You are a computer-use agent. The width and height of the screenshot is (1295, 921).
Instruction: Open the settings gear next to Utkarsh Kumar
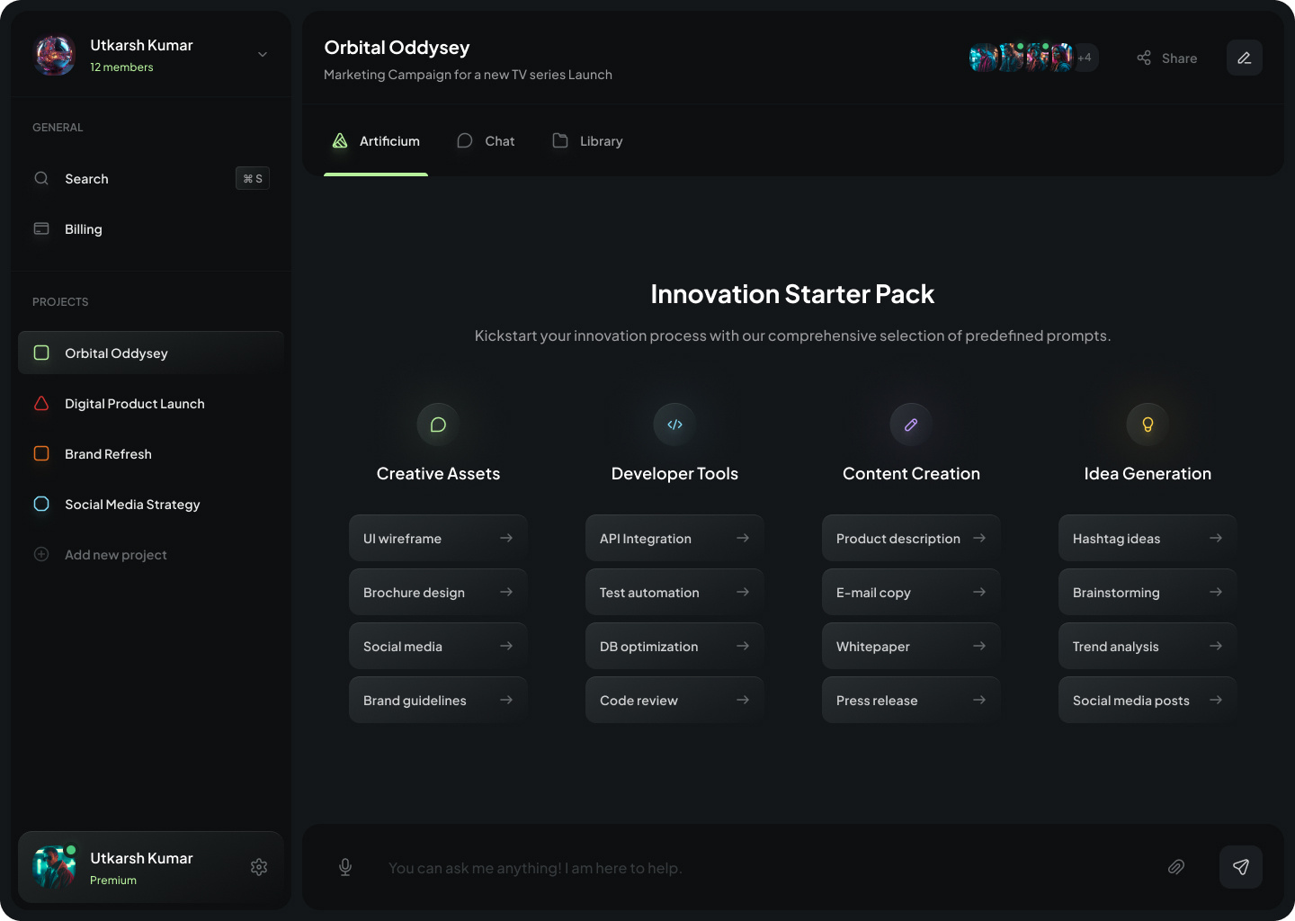(259, 867)
